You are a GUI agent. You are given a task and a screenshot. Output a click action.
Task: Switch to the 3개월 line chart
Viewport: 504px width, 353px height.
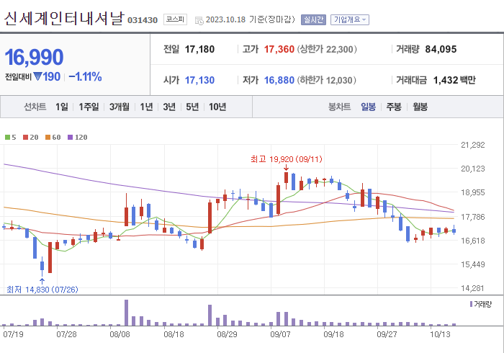[120, 107]
